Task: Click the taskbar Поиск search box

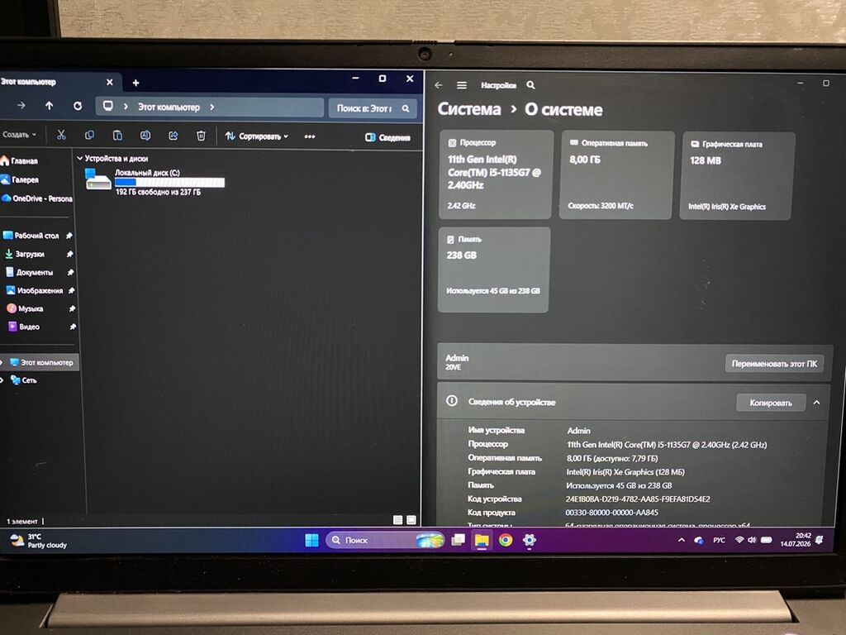Action: tap(385, 540)
